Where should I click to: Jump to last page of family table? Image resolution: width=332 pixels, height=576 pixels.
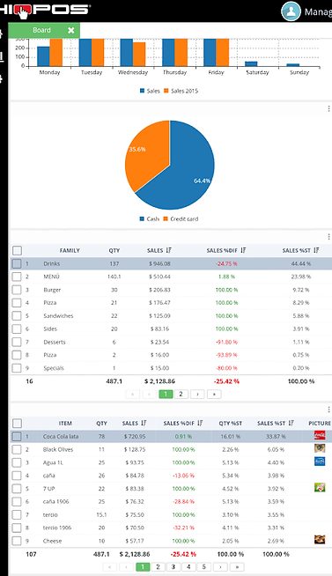214,394
